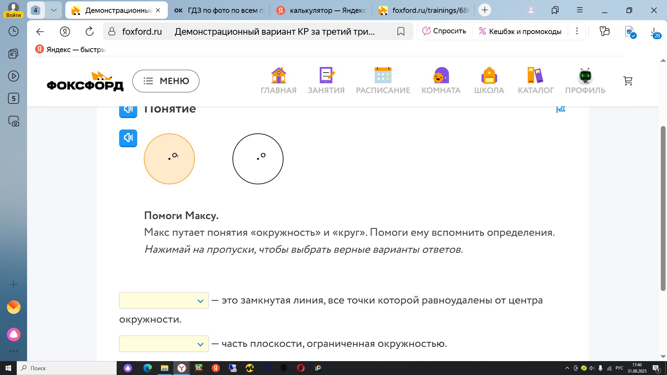667x375 pixels.
Task: Click the orange filled circle image
Action: point(169,159)
